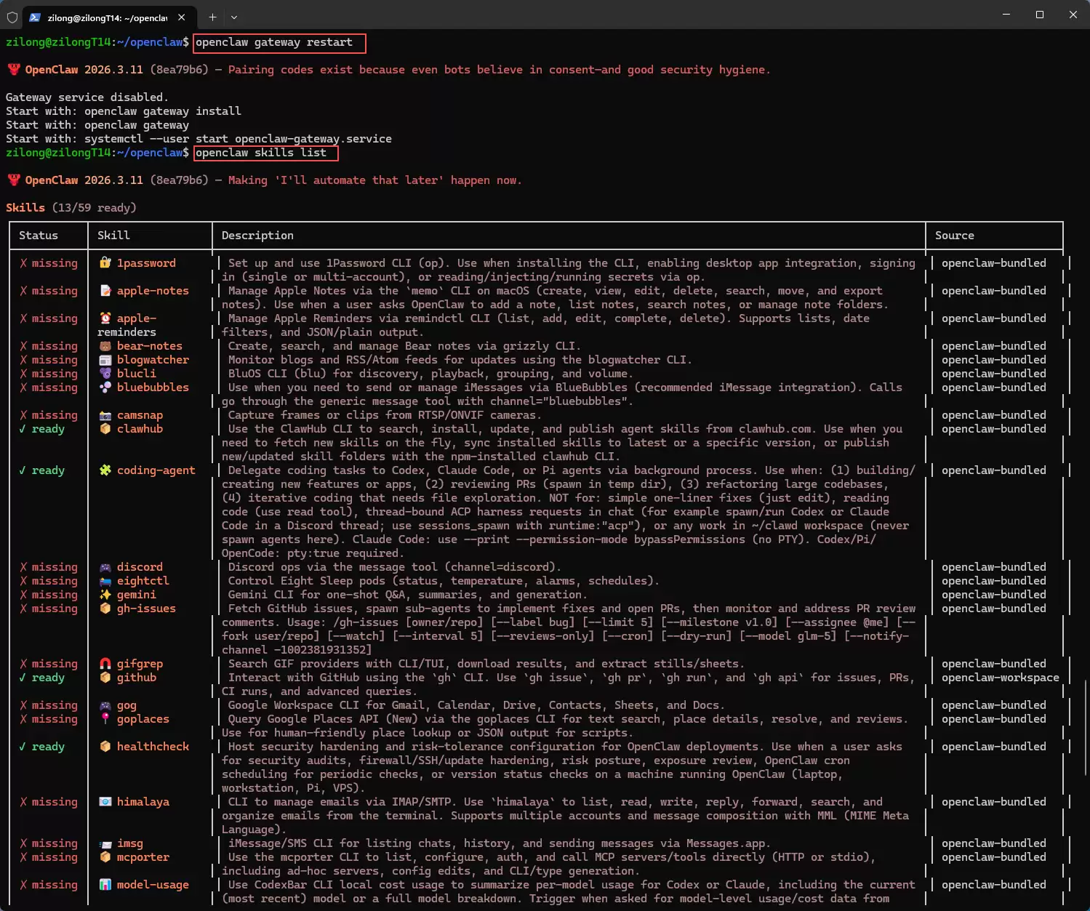Click the lobster icon on the 'automate that later' line
This screenshot has height=911, width=1090.
tap(13, 180)
